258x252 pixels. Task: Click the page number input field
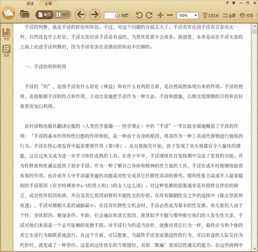[x=111, y=16]
